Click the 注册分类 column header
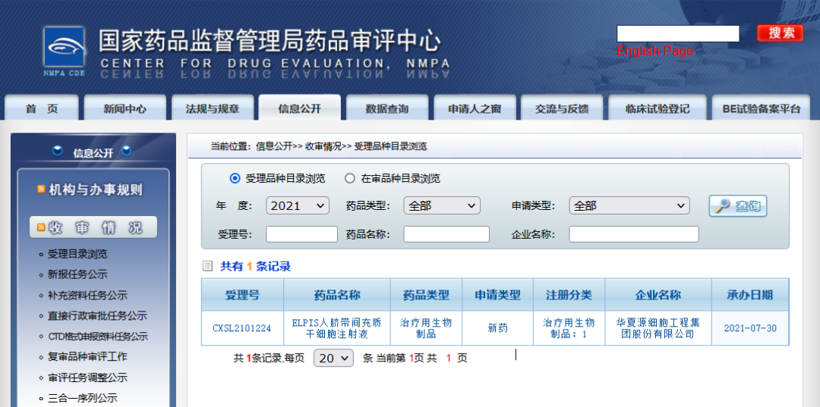This screenshot has height=407, width=820. (x=569, y=295)
